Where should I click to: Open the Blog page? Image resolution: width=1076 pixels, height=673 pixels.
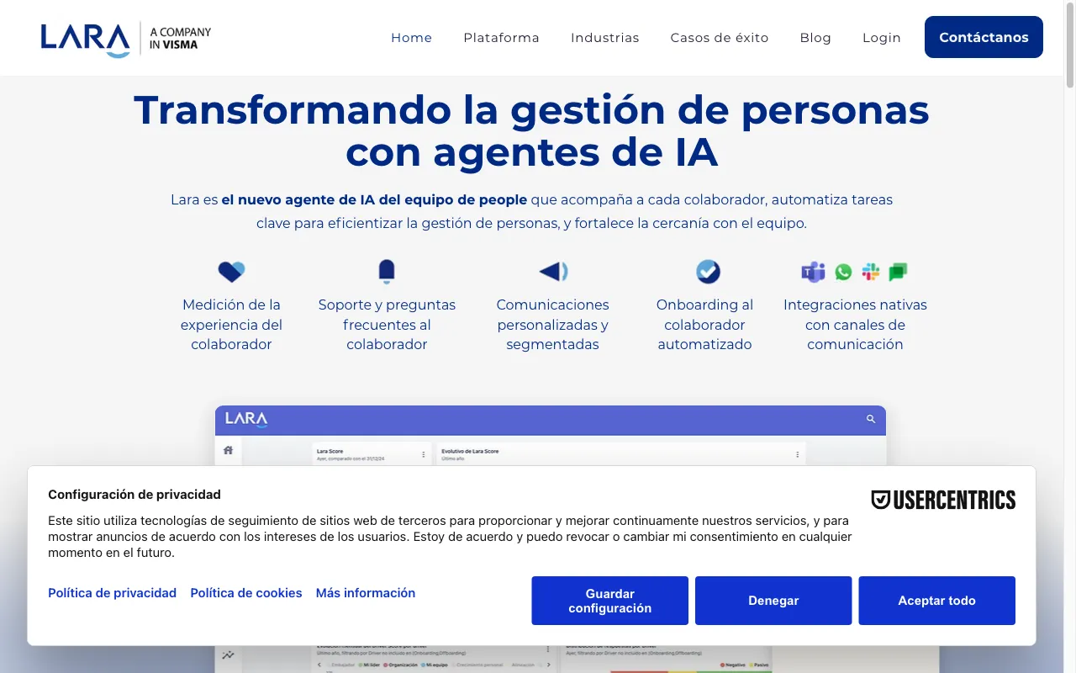[815, 38]
